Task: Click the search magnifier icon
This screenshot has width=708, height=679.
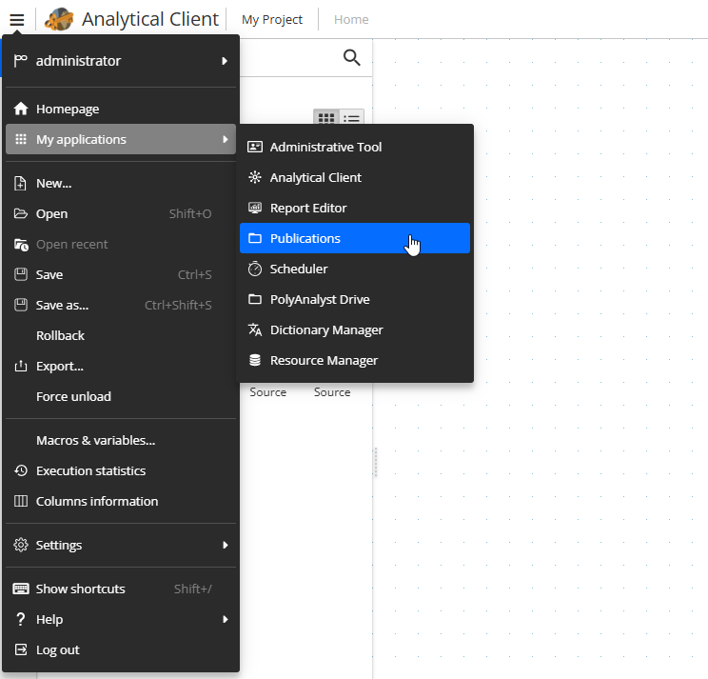Action: [x=351, y=58]
